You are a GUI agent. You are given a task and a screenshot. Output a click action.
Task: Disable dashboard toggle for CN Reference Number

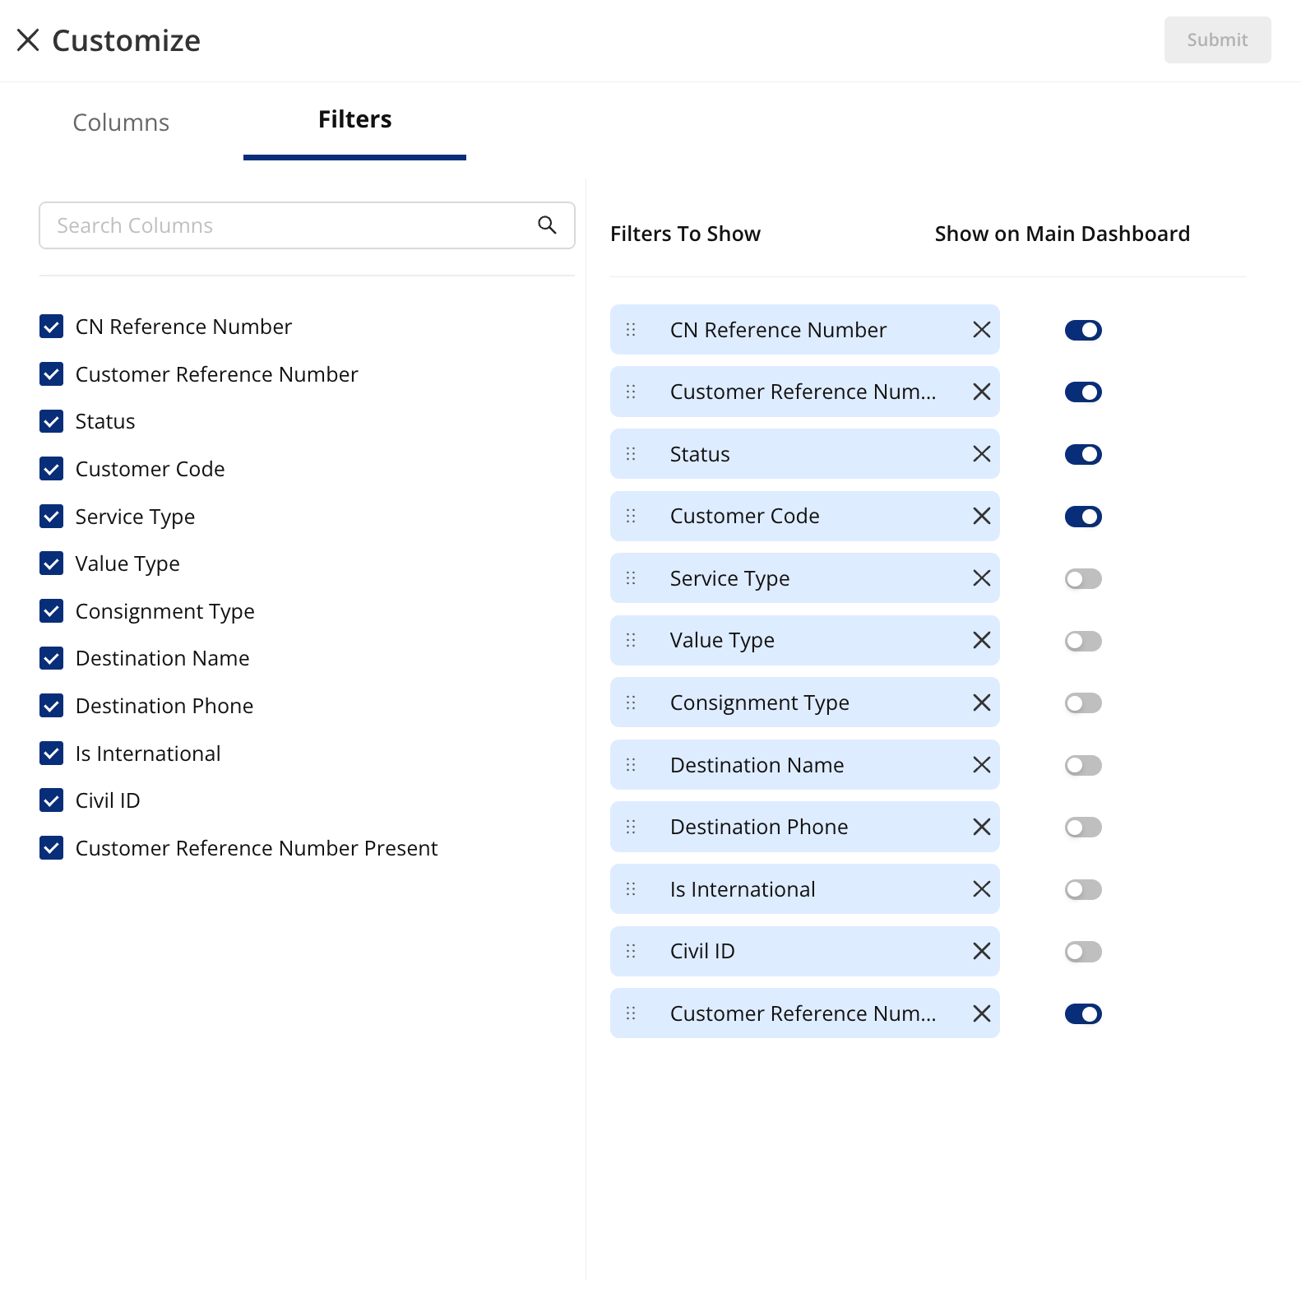1082,330
